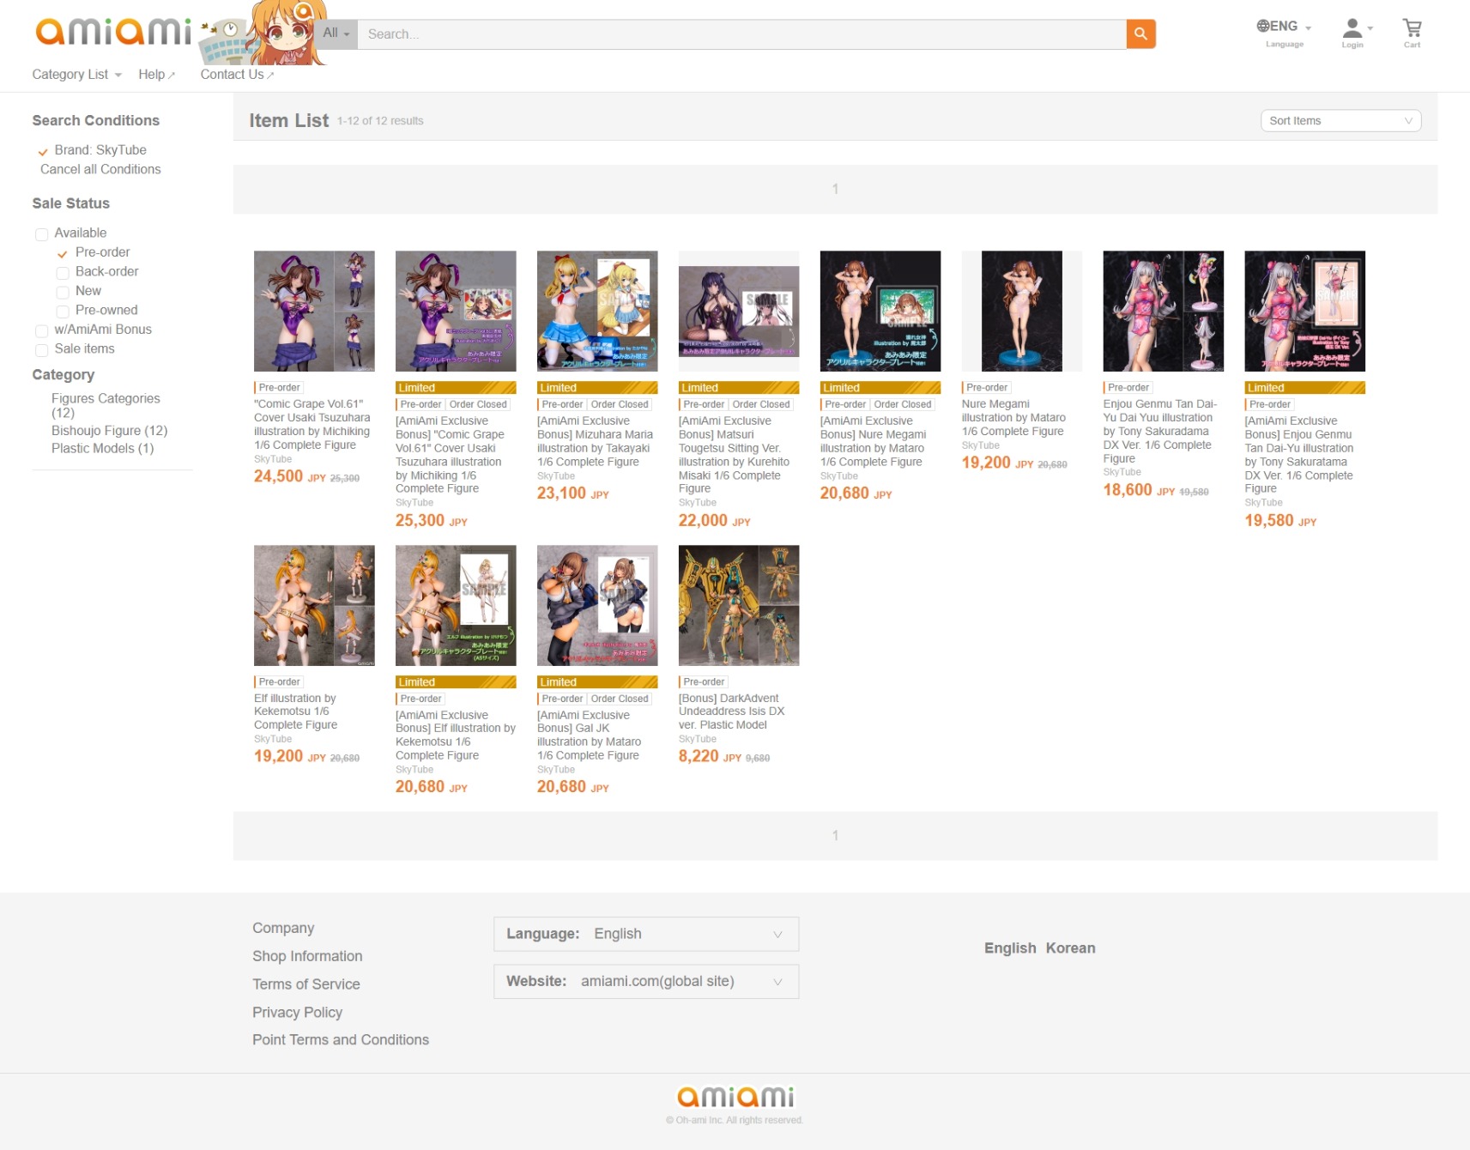Select English language link in footer
Screen dimensions: 1470x1150
[x=1010, y=948]
